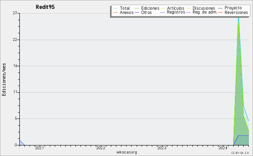Click the wikiscan.org caption
Image resolution: width=253 pixels, height=156 pixels.
click(126, 152)
